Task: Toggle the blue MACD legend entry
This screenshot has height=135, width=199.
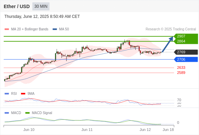Action: click(x=13, y=113)
